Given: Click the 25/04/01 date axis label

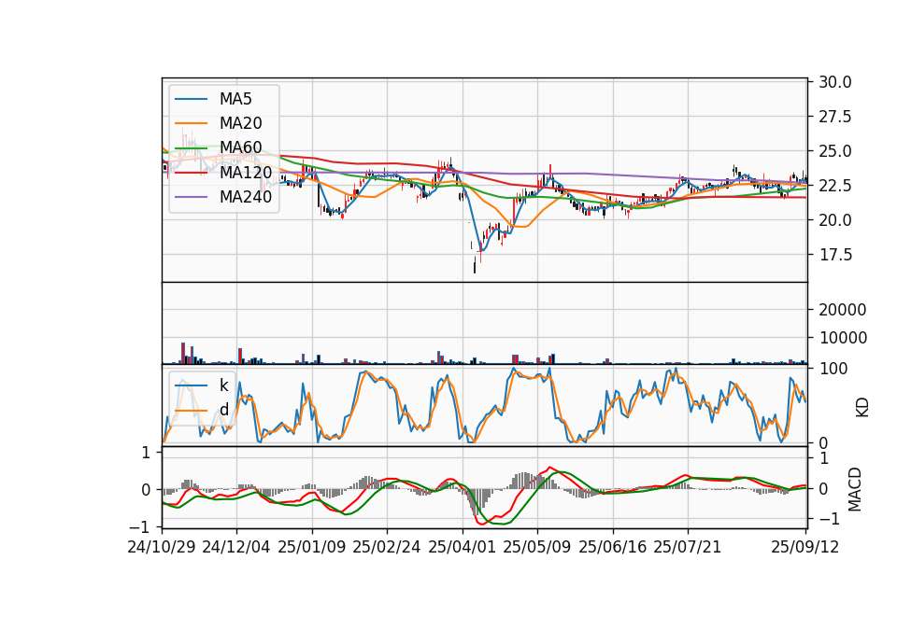Looking at the screenshot, I should pos(463,547).
